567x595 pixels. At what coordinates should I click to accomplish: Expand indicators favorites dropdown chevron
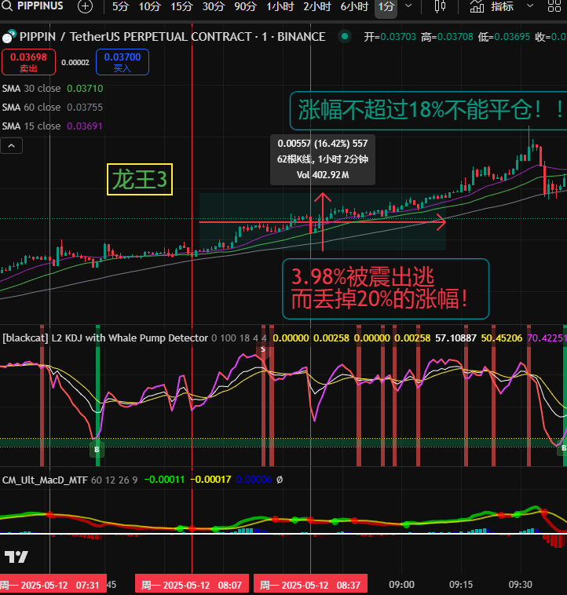(x=530, y=6)
